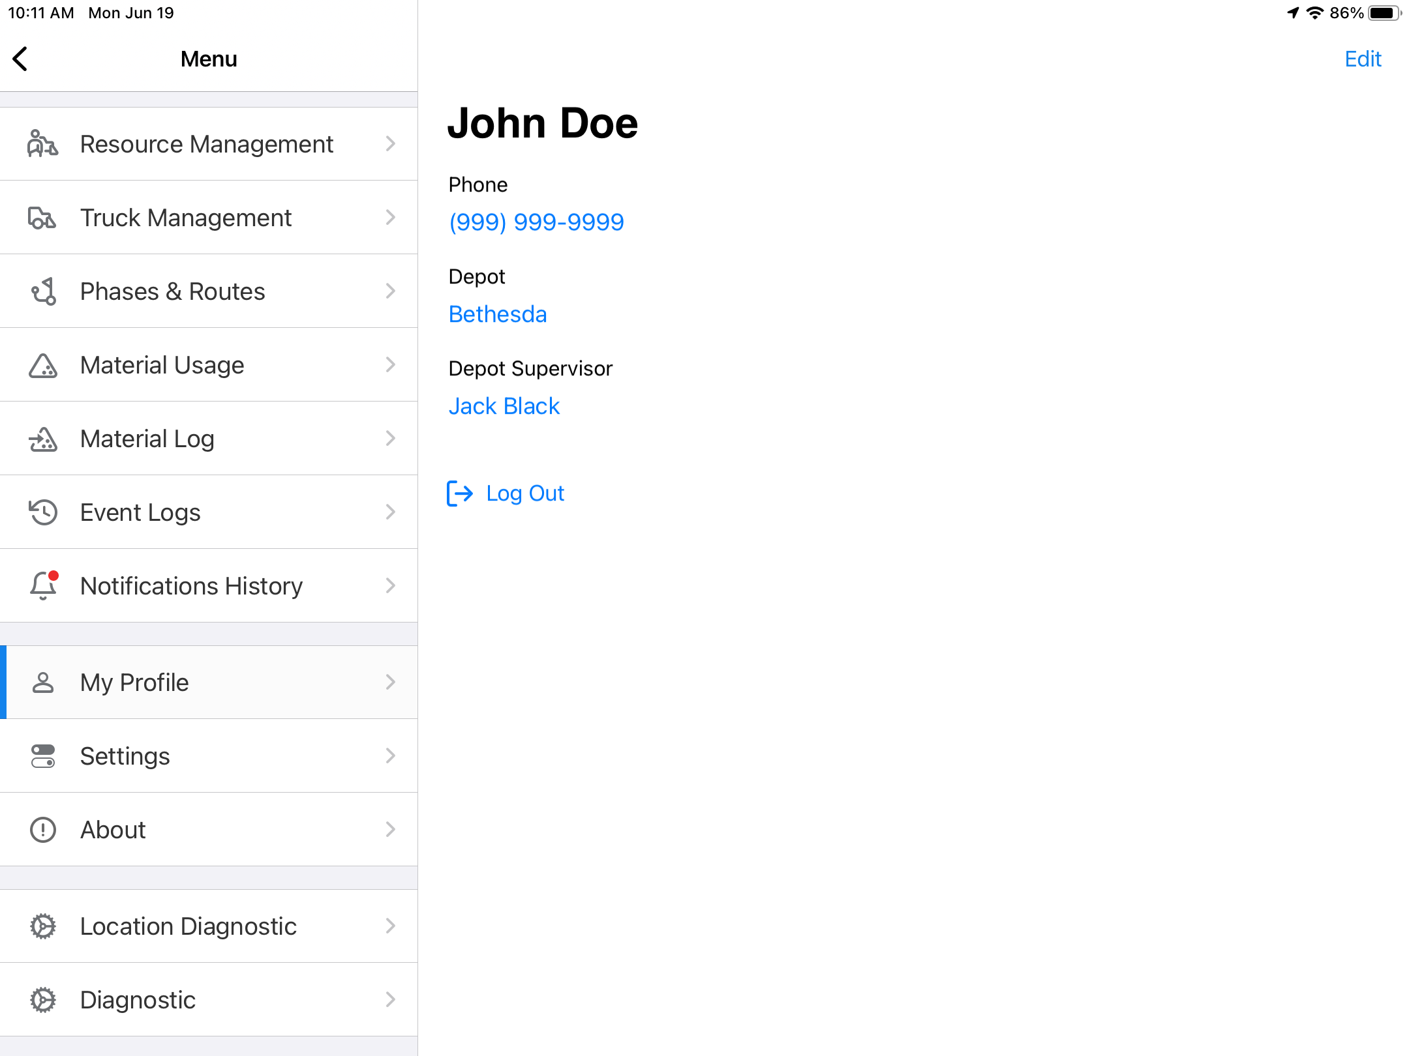Click the Phases & Routes route icon

(43, 291)
